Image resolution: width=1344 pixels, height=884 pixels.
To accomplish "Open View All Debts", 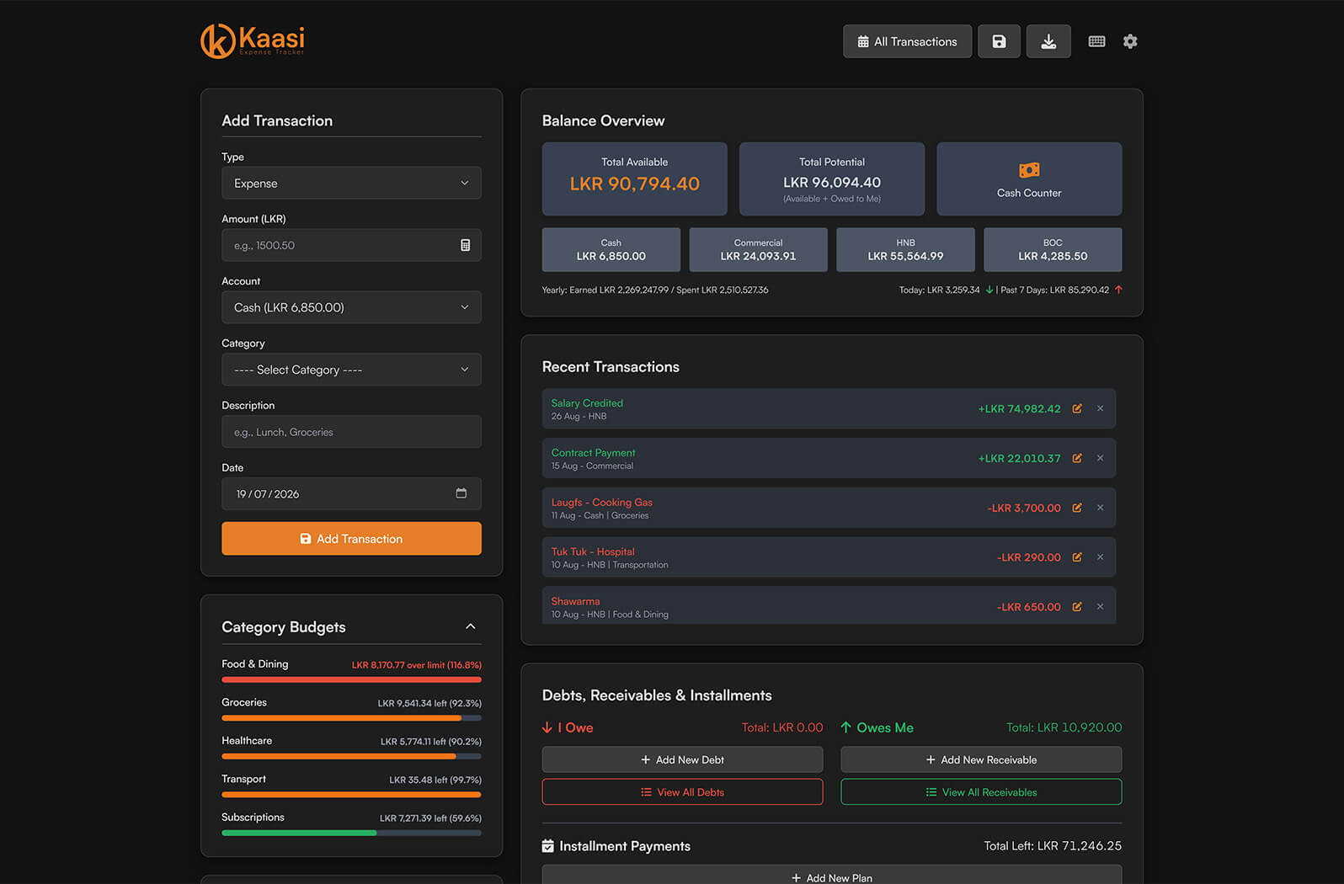I will coord(682,792).
